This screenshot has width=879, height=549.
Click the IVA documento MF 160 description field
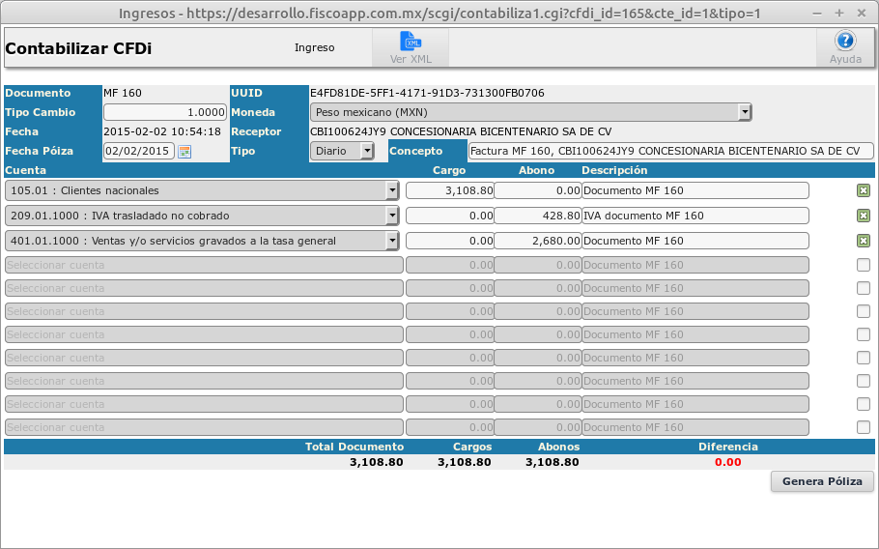click(x=695, y=216)
